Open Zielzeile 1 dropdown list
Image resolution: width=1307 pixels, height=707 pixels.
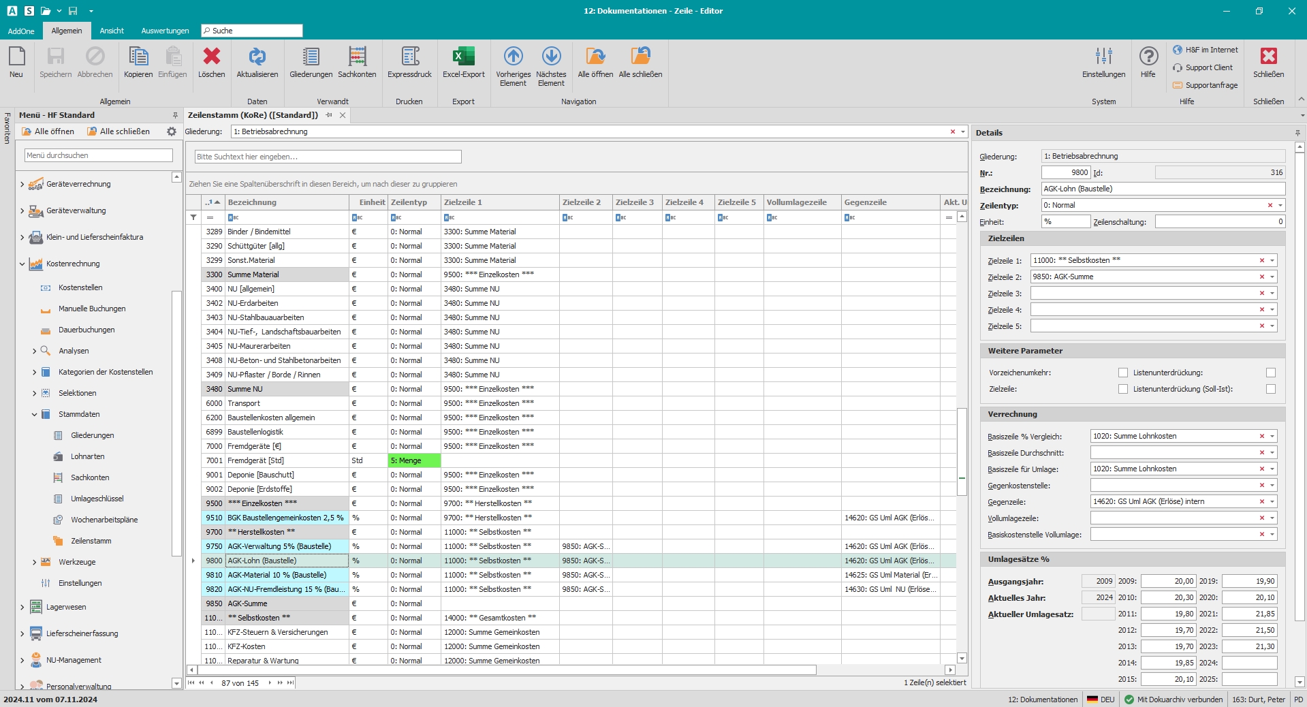click(1272, 260)
